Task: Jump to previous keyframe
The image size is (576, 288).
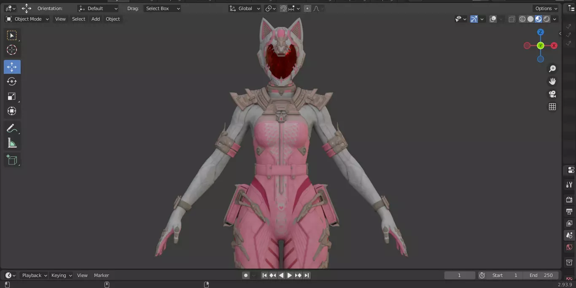Action: [x=273, y=275]
